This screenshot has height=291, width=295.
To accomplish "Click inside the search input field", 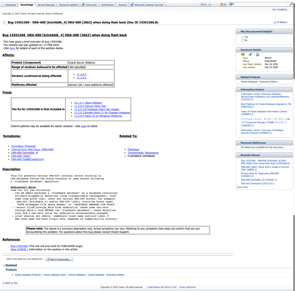I will click(259, 4).
